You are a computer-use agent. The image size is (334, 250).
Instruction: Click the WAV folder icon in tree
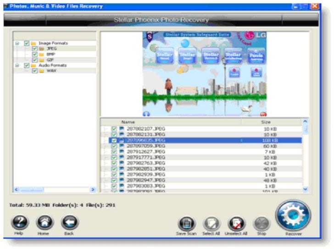(42, 71)
